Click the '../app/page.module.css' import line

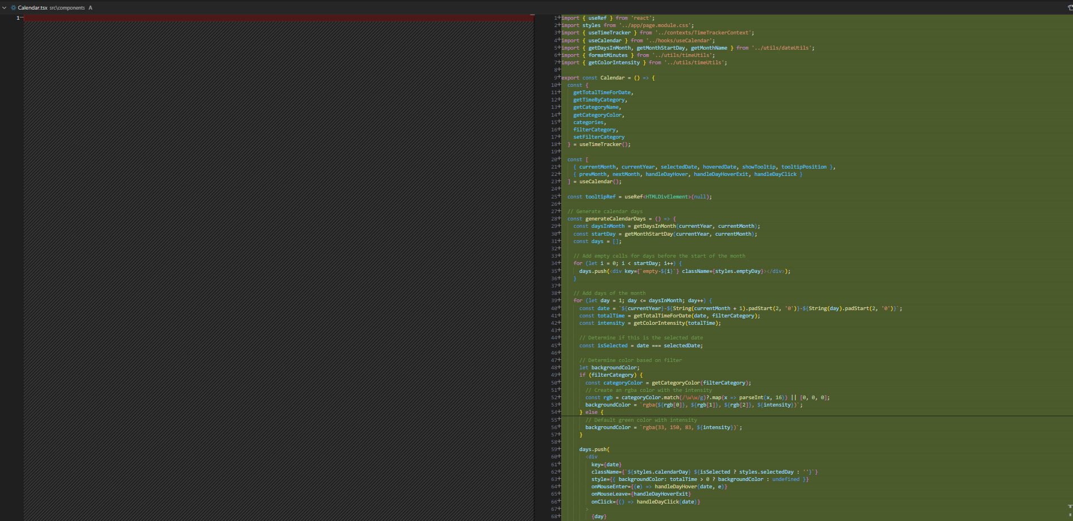coord(628,25)
